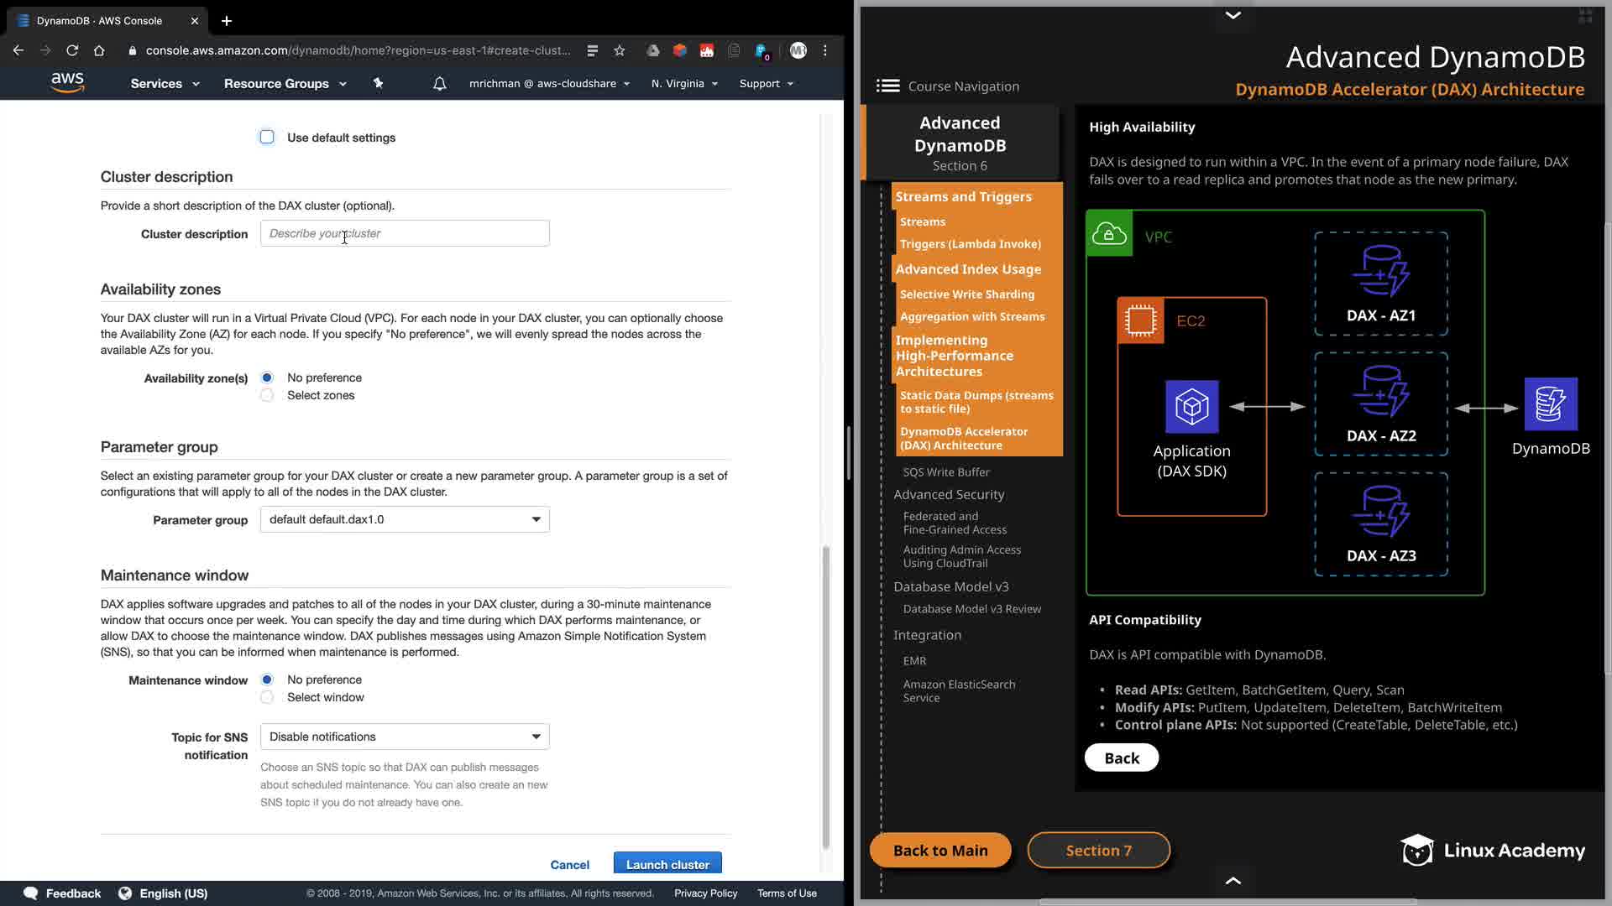Open the Parameter group dropdown

tap(405, 519)
